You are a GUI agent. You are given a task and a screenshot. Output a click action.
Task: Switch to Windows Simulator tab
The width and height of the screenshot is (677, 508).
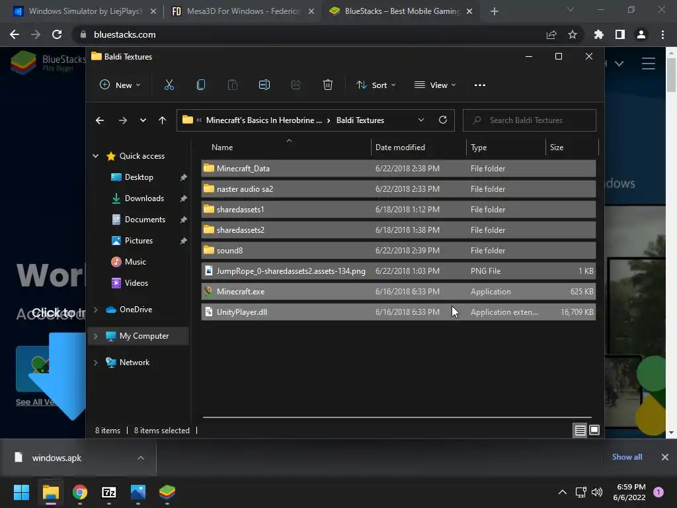tap(85, 11)
